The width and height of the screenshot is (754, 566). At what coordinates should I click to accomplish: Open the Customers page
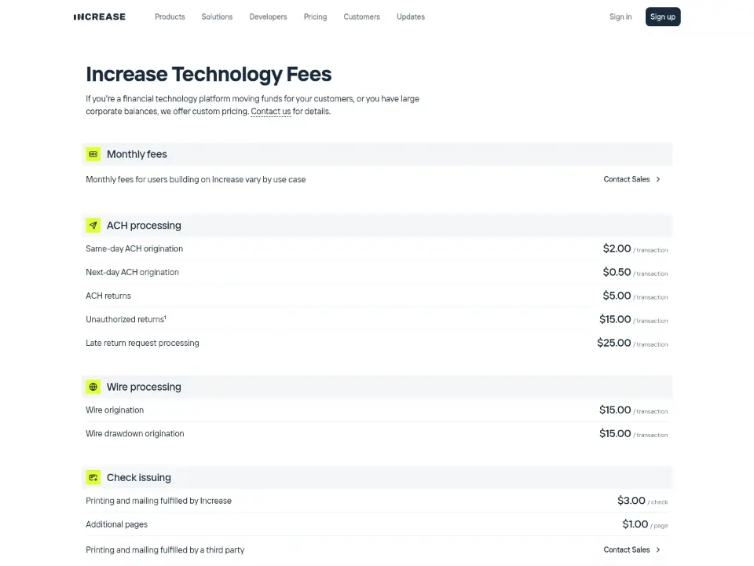click(361, 17)
